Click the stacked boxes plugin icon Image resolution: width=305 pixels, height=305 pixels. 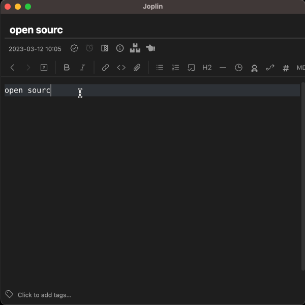(135, 48)
